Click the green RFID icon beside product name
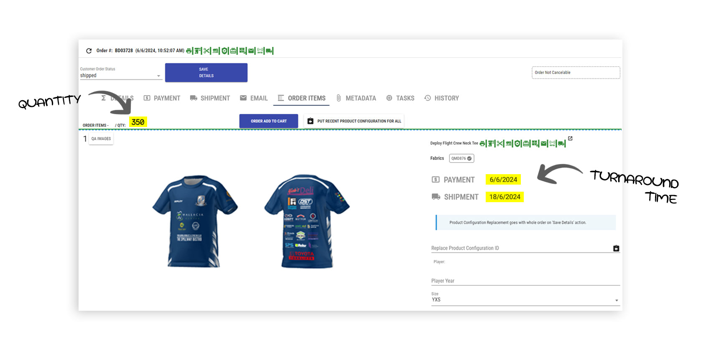The width and height of the screenshot is (701, 350). click(x=552, y=144)
